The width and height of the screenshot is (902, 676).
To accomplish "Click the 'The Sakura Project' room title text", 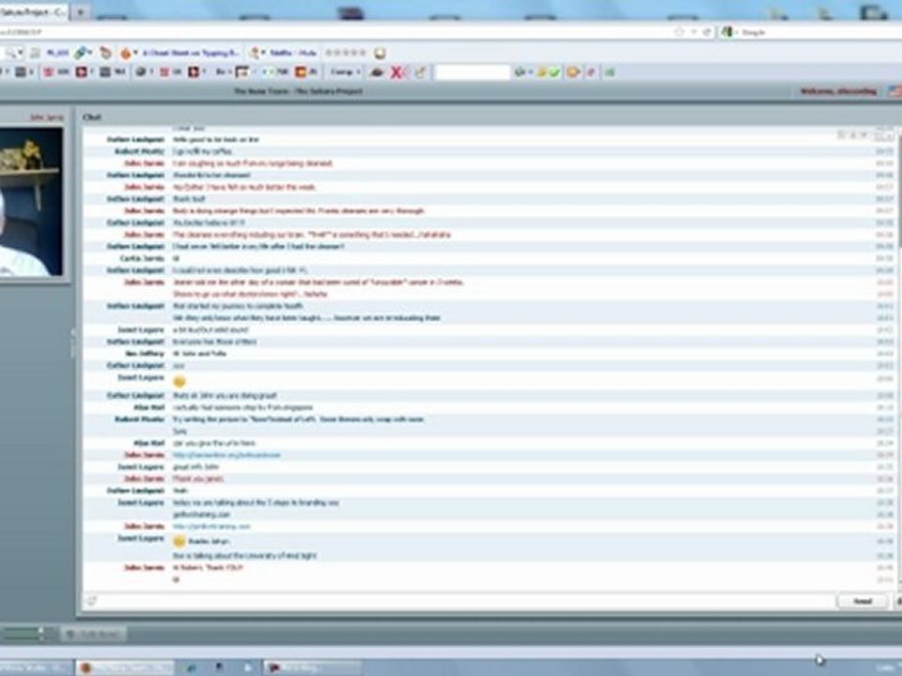I will click(329, 91).
